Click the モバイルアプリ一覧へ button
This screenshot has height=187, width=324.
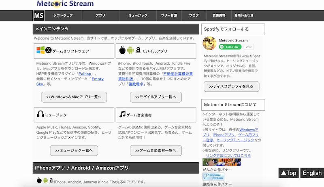point(156,97)
